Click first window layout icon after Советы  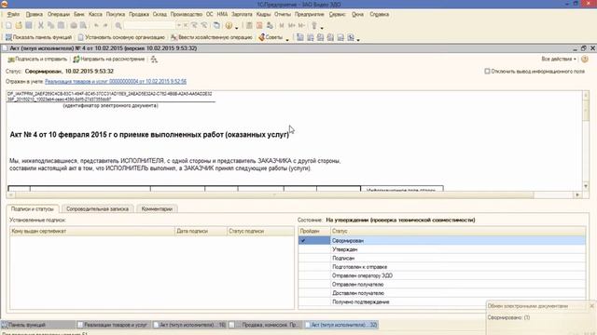click(x=300, y=37)
